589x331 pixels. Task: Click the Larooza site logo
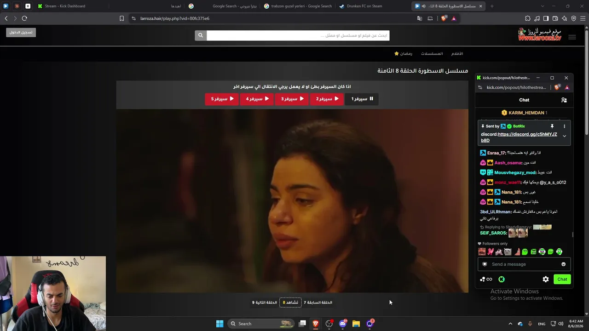tap(540, 34)
